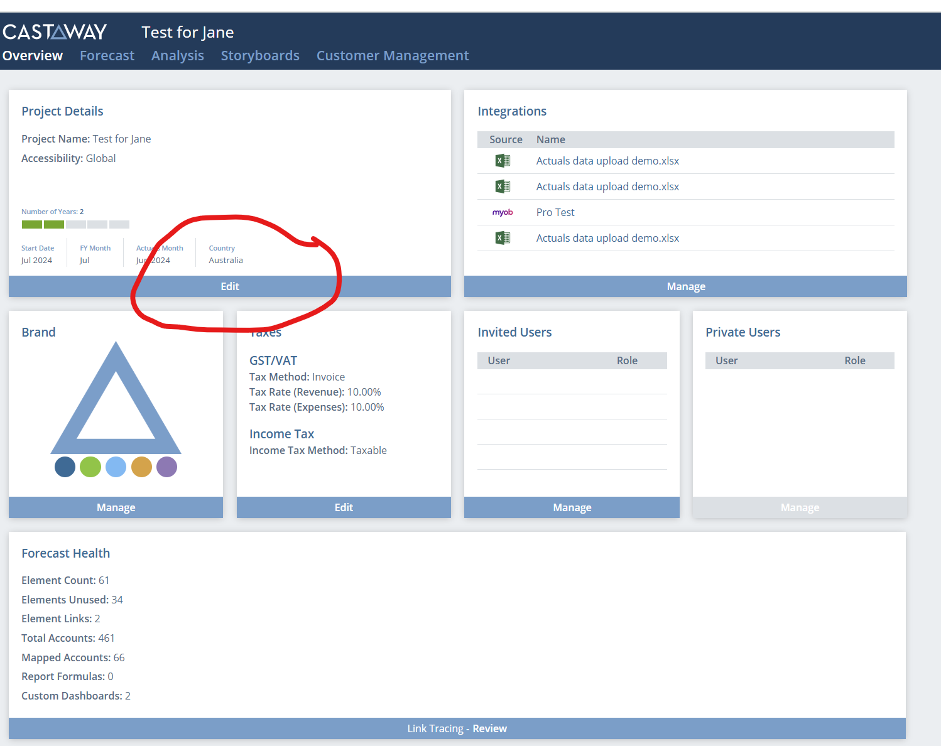This screenshot has width=941, height=746.
Task: Switch to the Analysis tab
Action: coord(177,56)
